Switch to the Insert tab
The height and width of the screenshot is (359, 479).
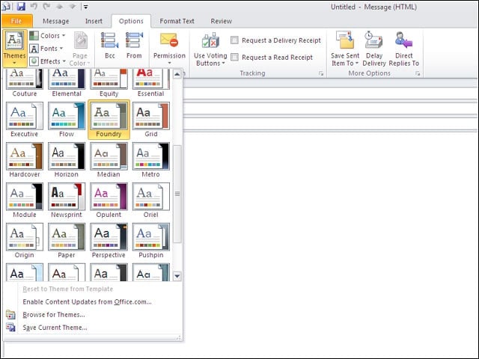click(x=94, y=21)
